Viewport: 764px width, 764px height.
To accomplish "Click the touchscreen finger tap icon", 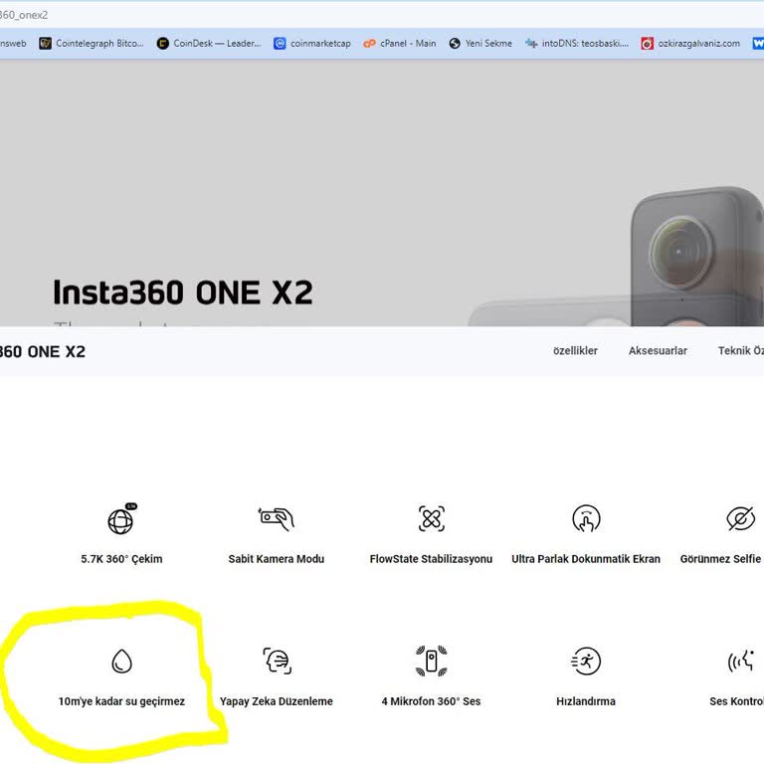I will click(586, 518).
